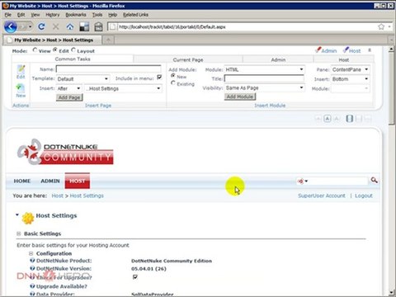The image size is (396, 297).
Task: Click the Add Page button
Action: point(69,97)
